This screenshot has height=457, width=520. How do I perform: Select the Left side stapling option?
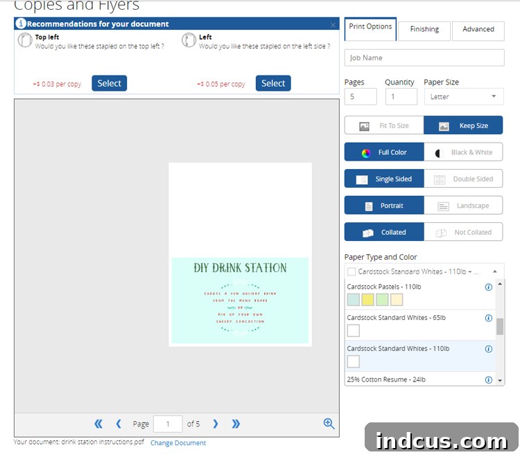point(273,83)
